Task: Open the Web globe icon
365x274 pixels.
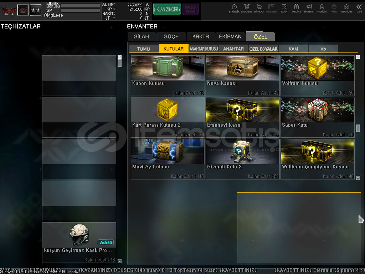Action: [x=334, y=9]
